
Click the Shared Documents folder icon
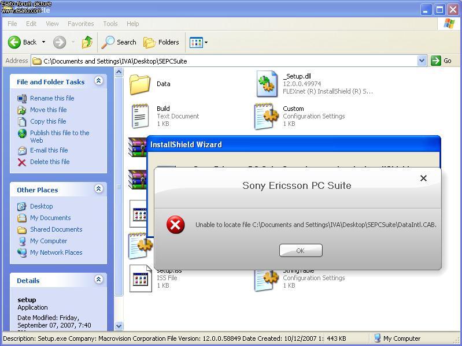(22, 230)
